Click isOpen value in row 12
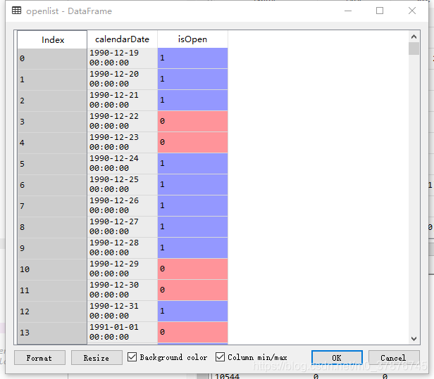Screen dimensions: 434x379 click(192, 311)
